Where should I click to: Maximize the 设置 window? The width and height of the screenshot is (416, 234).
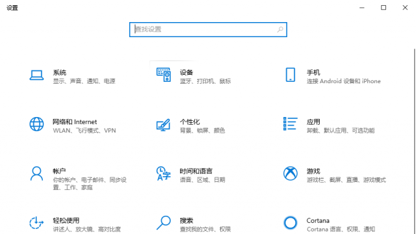tap(383, 8)
